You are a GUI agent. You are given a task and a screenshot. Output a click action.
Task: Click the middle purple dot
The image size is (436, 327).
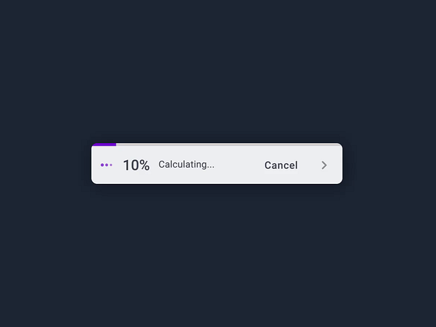point(107,165)
